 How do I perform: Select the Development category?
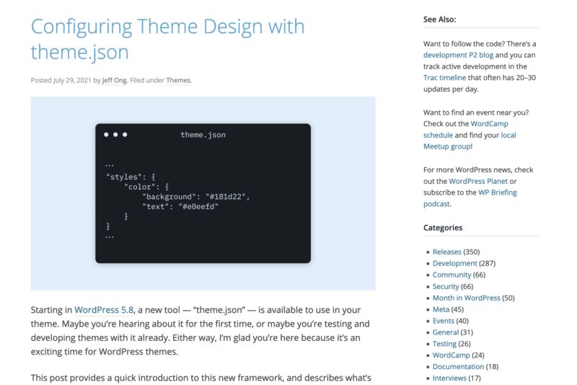(x=454, y=263)
